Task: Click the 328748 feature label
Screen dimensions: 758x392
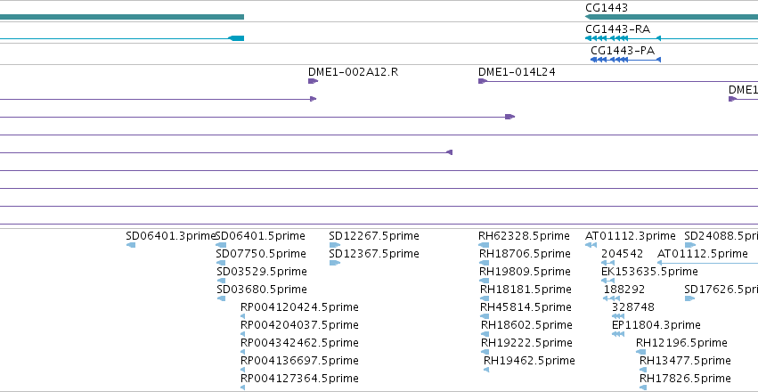Action: [x=632, y=307]
